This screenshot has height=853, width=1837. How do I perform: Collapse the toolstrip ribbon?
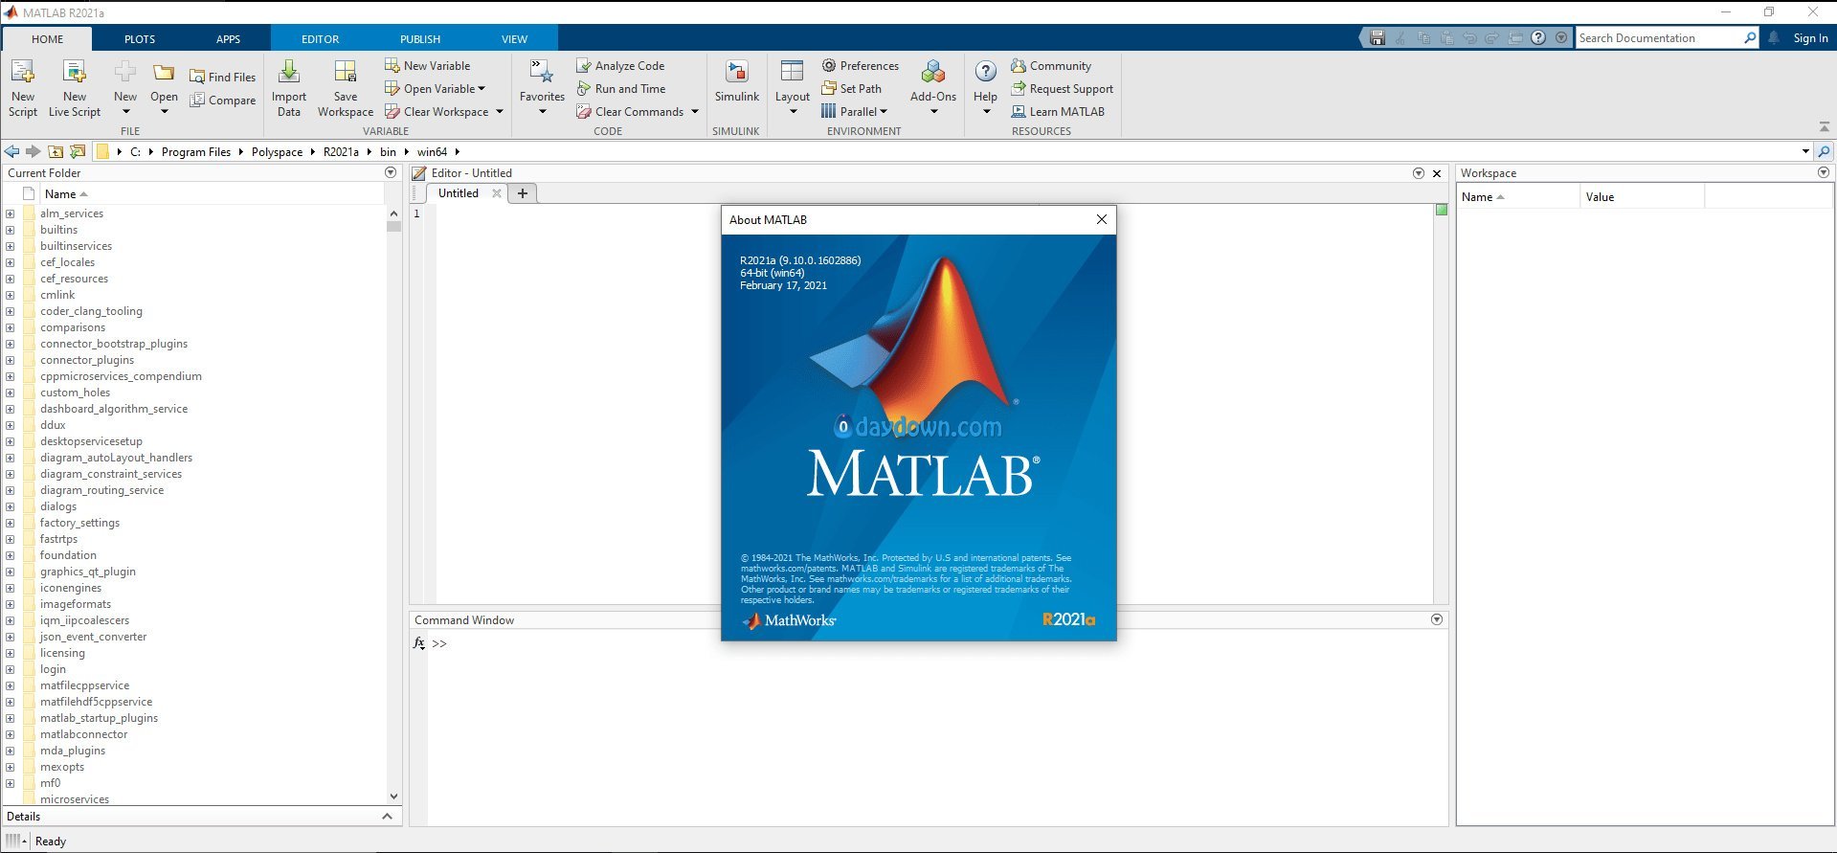(1824, 127)
